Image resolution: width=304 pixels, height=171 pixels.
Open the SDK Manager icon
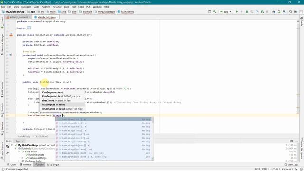(x=284, y=12)
